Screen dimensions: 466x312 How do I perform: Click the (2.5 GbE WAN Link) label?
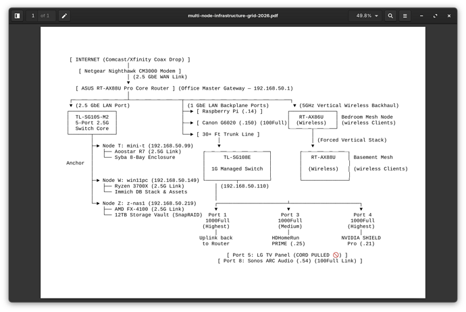pos(160,77)
